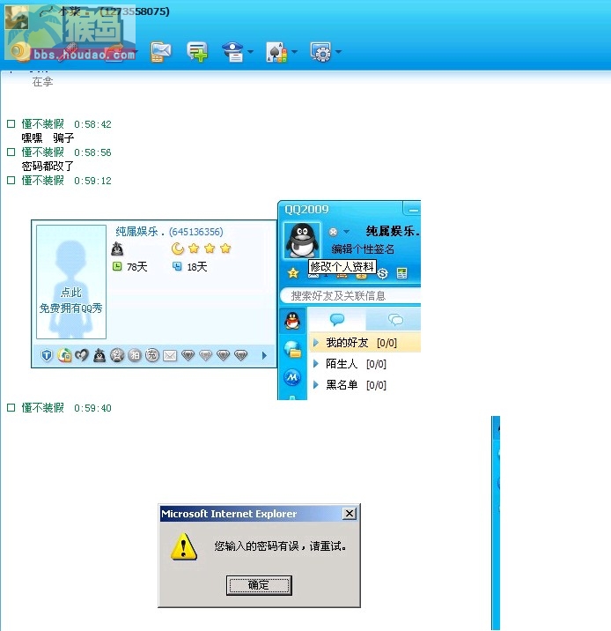Click the crescent moon level icon
The width and height of the screenshot is (611, 631).
coord(177,249)
